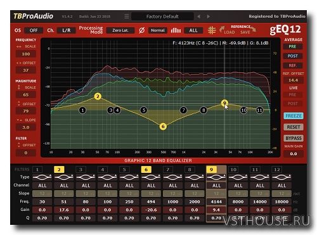Screen dimensions: 317x235
Task: Click filter 5 slope 12 field
Action: coord(129,193)
